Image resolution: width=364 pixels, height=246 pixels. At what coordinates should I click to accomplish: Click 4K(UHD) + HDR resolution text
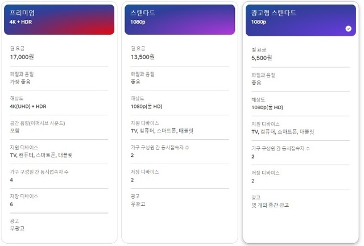(28, 106)
